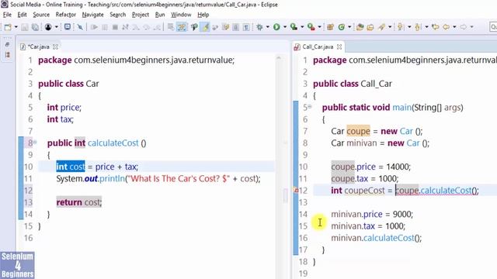This screenshot has height=279, width=497.
Task: Click the Terminate stop icon
Action: click(x=115, y=27)
